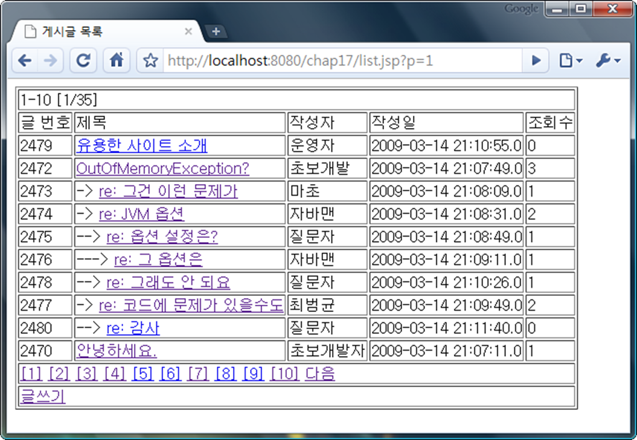Select post number 2480 cell
Screen dimensions: 637x440
coord(45,328)
